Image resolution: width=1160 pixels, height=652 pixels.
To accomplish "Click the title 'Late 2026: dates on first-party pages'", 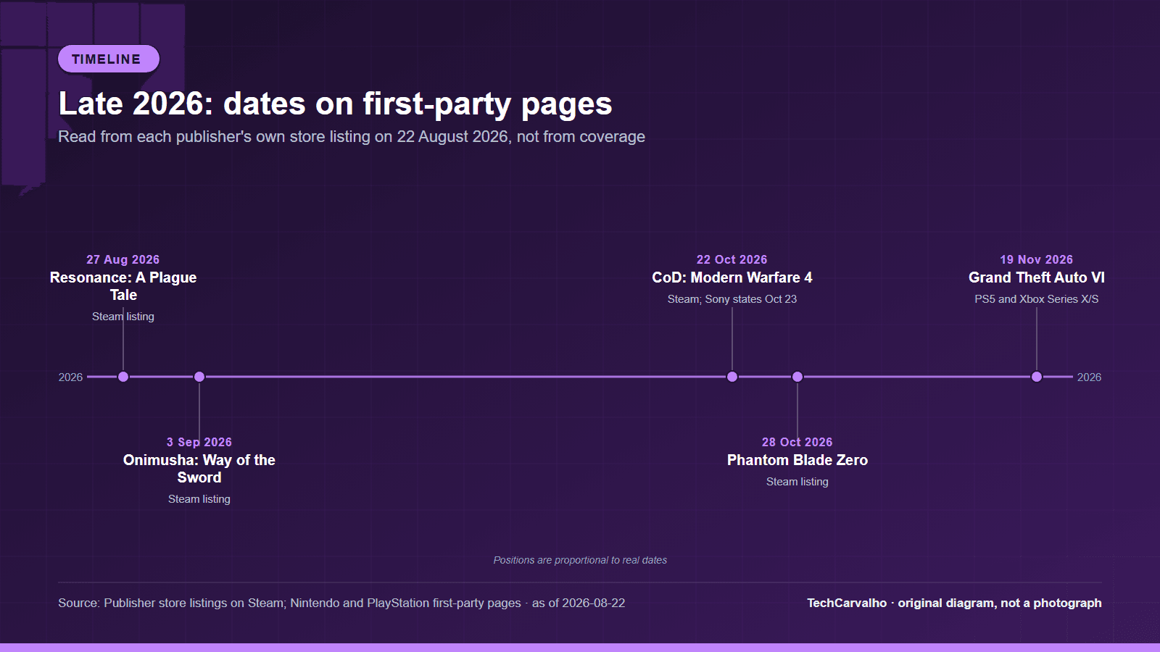I will click(335, 104).
